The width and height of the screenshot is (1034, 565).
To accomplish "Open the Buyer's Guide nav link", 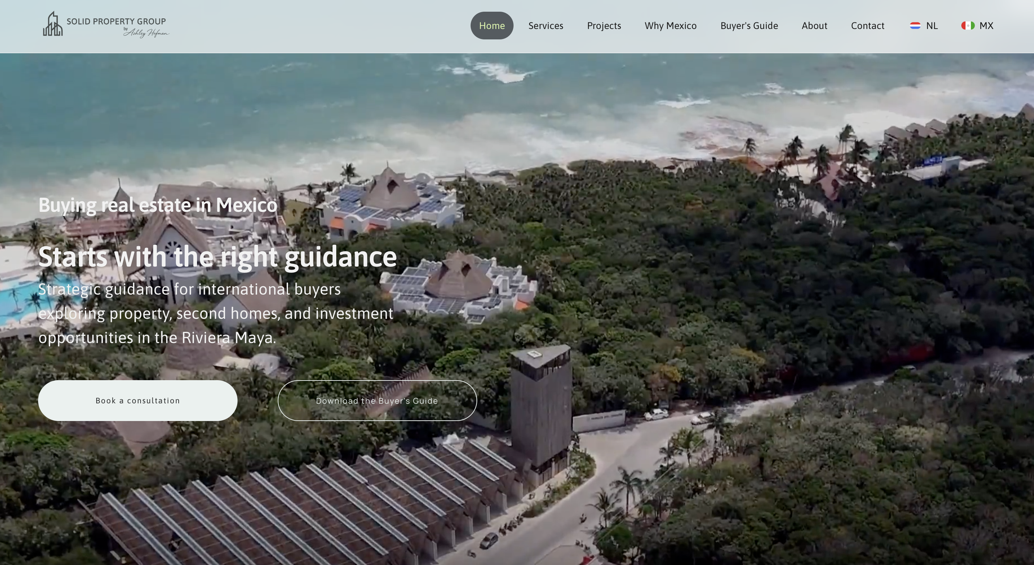I will (749, 26).
